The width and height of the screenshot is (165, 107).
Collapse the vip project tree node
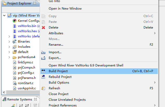point(4,16)
